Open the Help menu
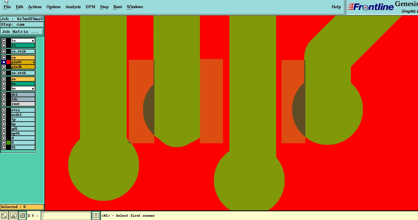418x220 pixels. pos(336,7)
